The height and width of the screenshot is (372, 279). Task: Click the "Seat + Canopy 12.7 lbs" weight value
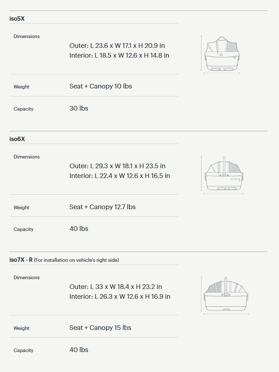click(x=103, y=207)
